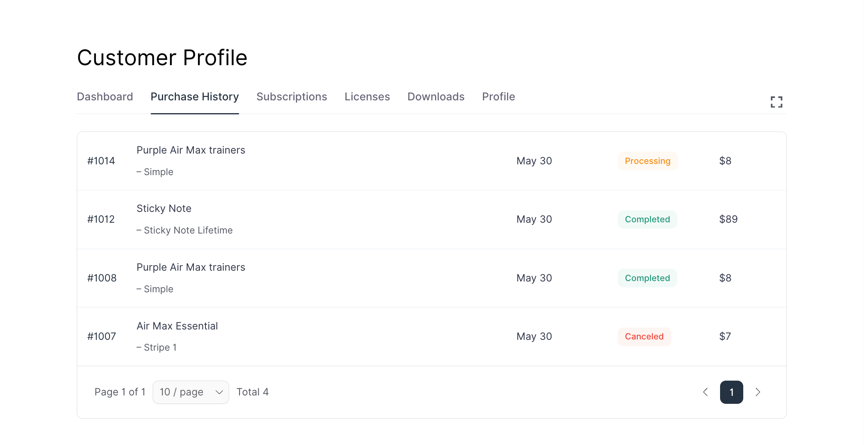Select the Licenses tab
The image size is (864, 445).
pyautogui.click(x=367, y=96)
